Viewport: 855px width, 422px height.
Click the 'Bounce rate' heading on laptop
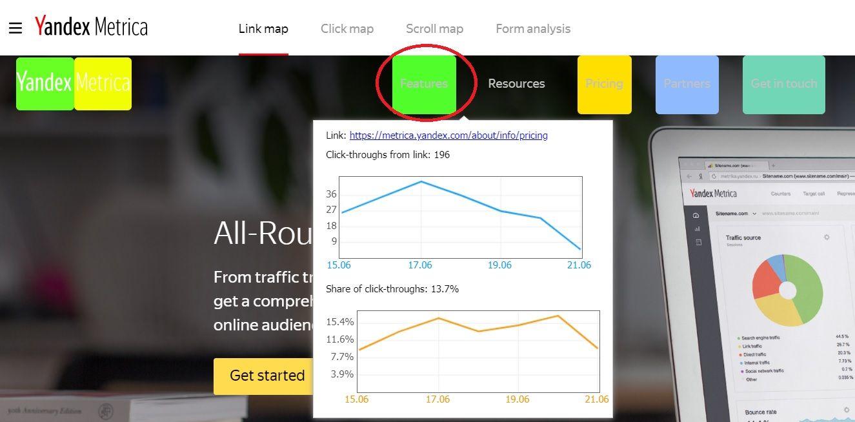[x=760, y=412]
